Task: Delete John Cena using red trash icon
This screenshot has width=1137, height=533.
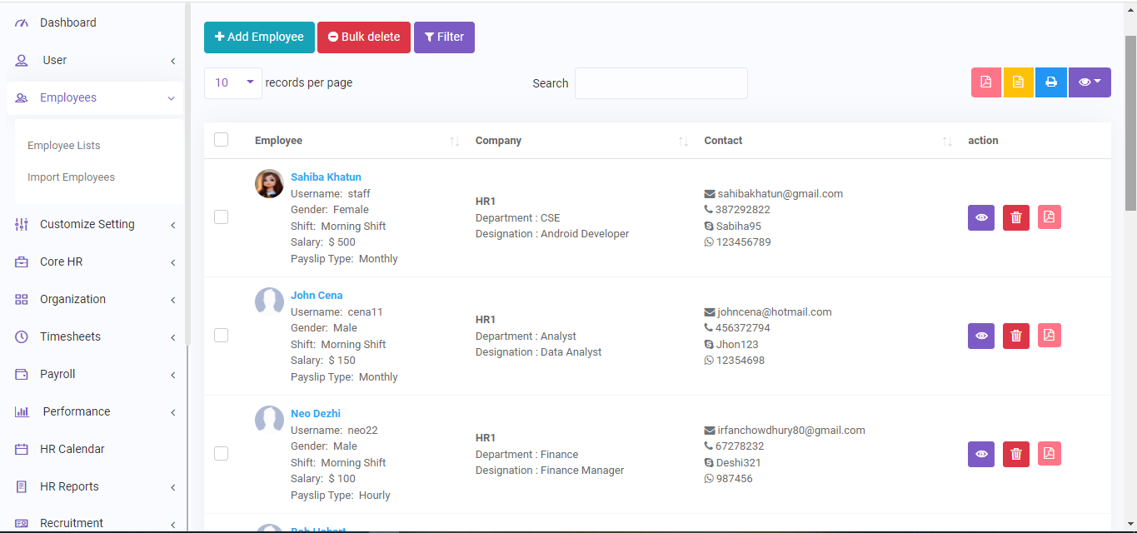Action: click(x=1015, y=336)
